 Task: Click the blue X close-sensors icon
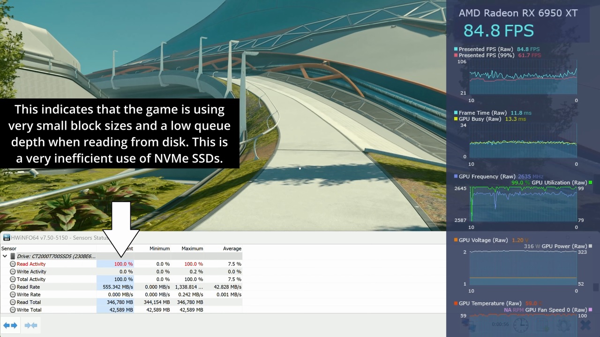(x=585, y=325)
